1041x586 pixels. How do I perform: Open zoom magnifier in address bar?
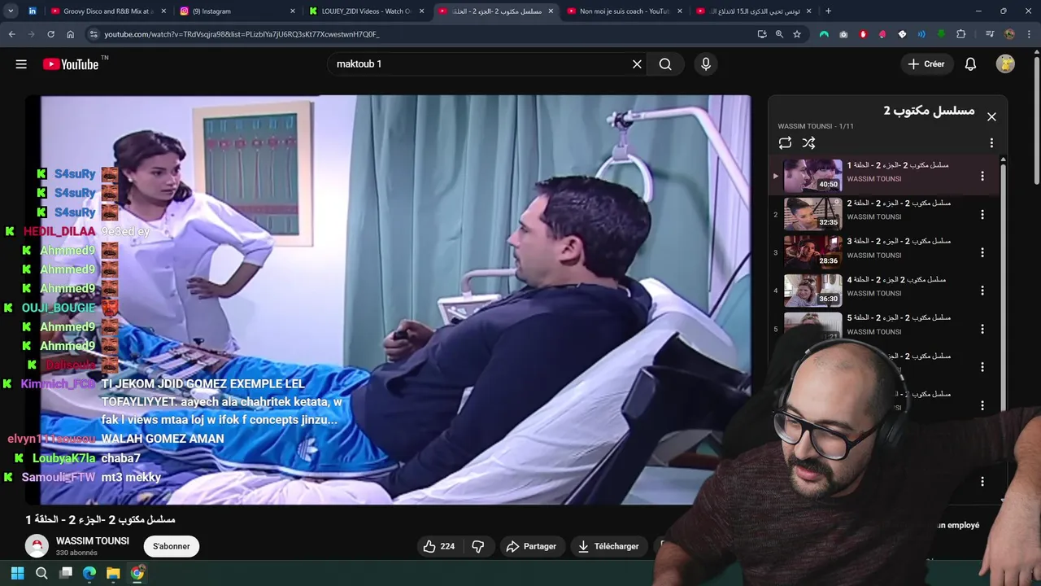tap(779, 34)
